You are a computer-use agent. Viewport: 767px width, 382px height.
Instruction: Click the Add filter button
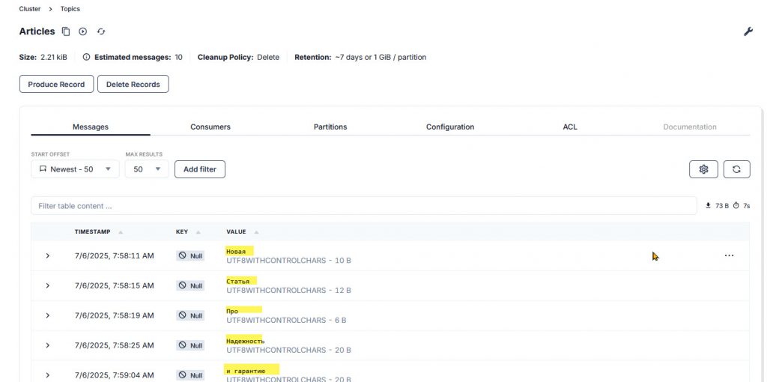click(x=200, y=169)
